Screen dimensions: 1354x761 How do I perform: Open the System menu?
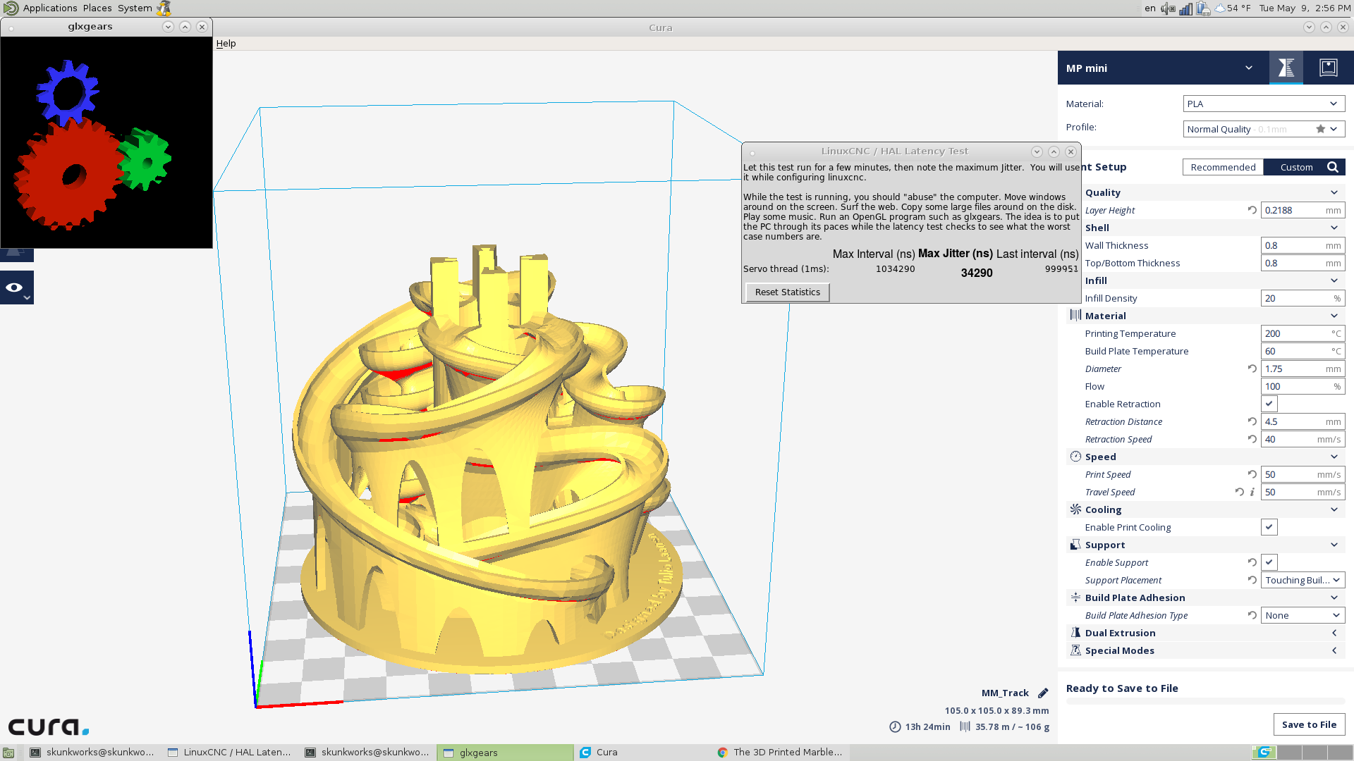pos(135,8)
